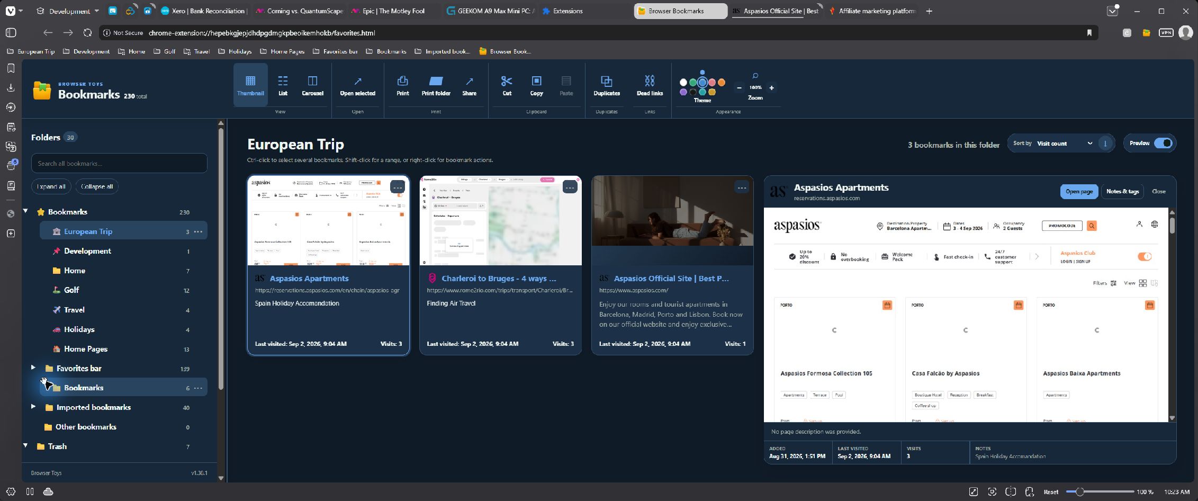Open reading list side panel
The image size is (1198, 501).
click(x=11, y=186)
